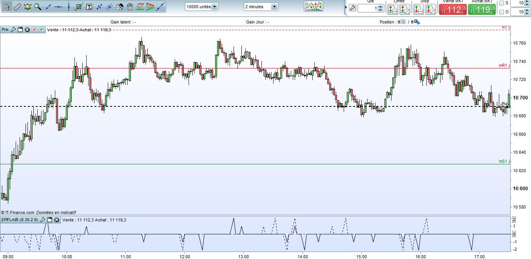Click the Prix panel label
The height and width of the screenshot is (259, 531).
pyautogui.click(x=5, y=29)
